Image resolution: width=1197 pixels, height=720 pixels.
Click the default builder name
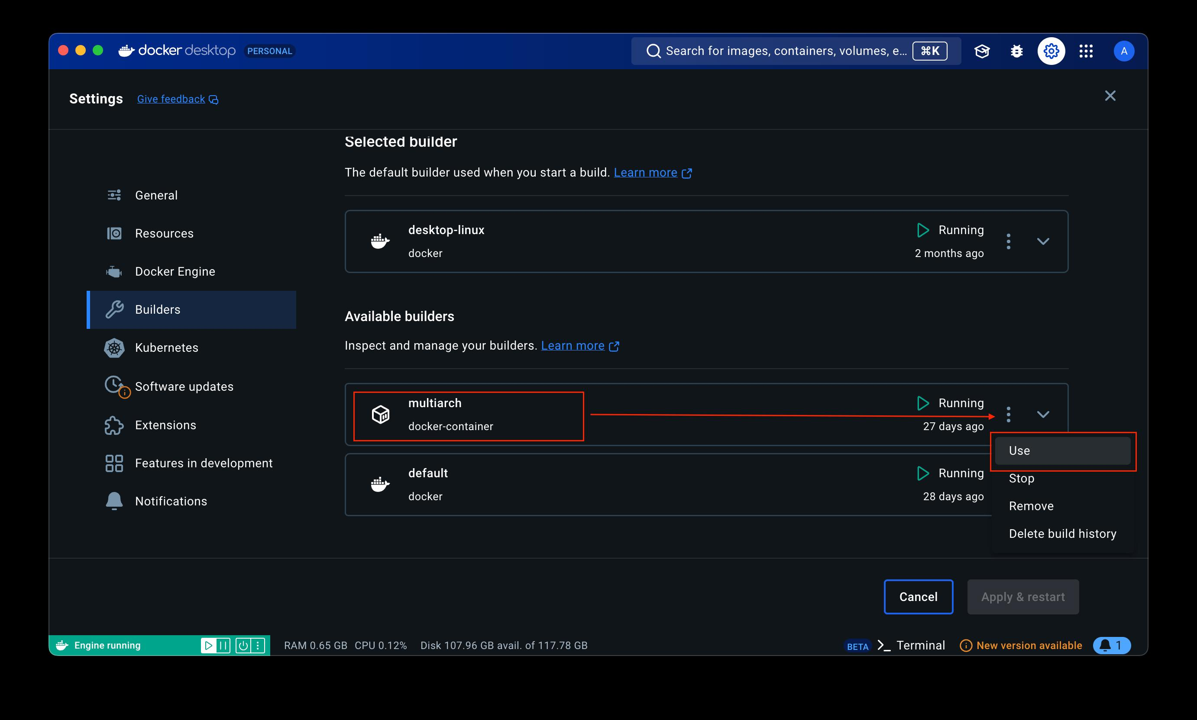point(428,473)
